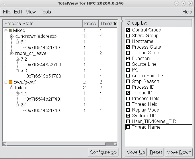Click the orange Breakpoint state icon
195x159 pixels.
11,82
